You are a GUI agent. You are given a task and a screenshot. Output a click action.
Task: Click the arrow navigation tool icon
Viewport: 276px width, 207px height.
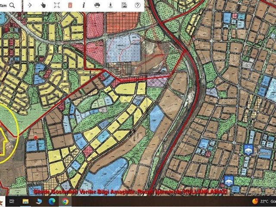pos(30,5)
